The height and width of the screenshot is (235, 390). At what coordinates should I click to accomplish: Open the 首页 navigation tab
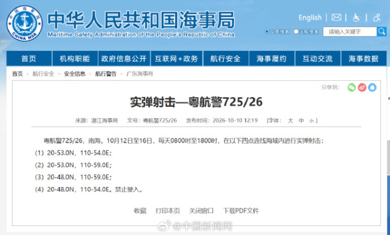coord(29,59)
